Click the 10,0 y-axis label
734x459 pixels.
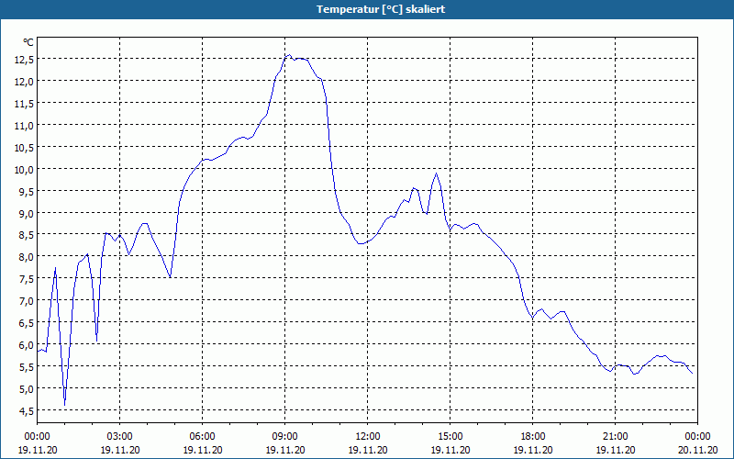coord(25,170)
